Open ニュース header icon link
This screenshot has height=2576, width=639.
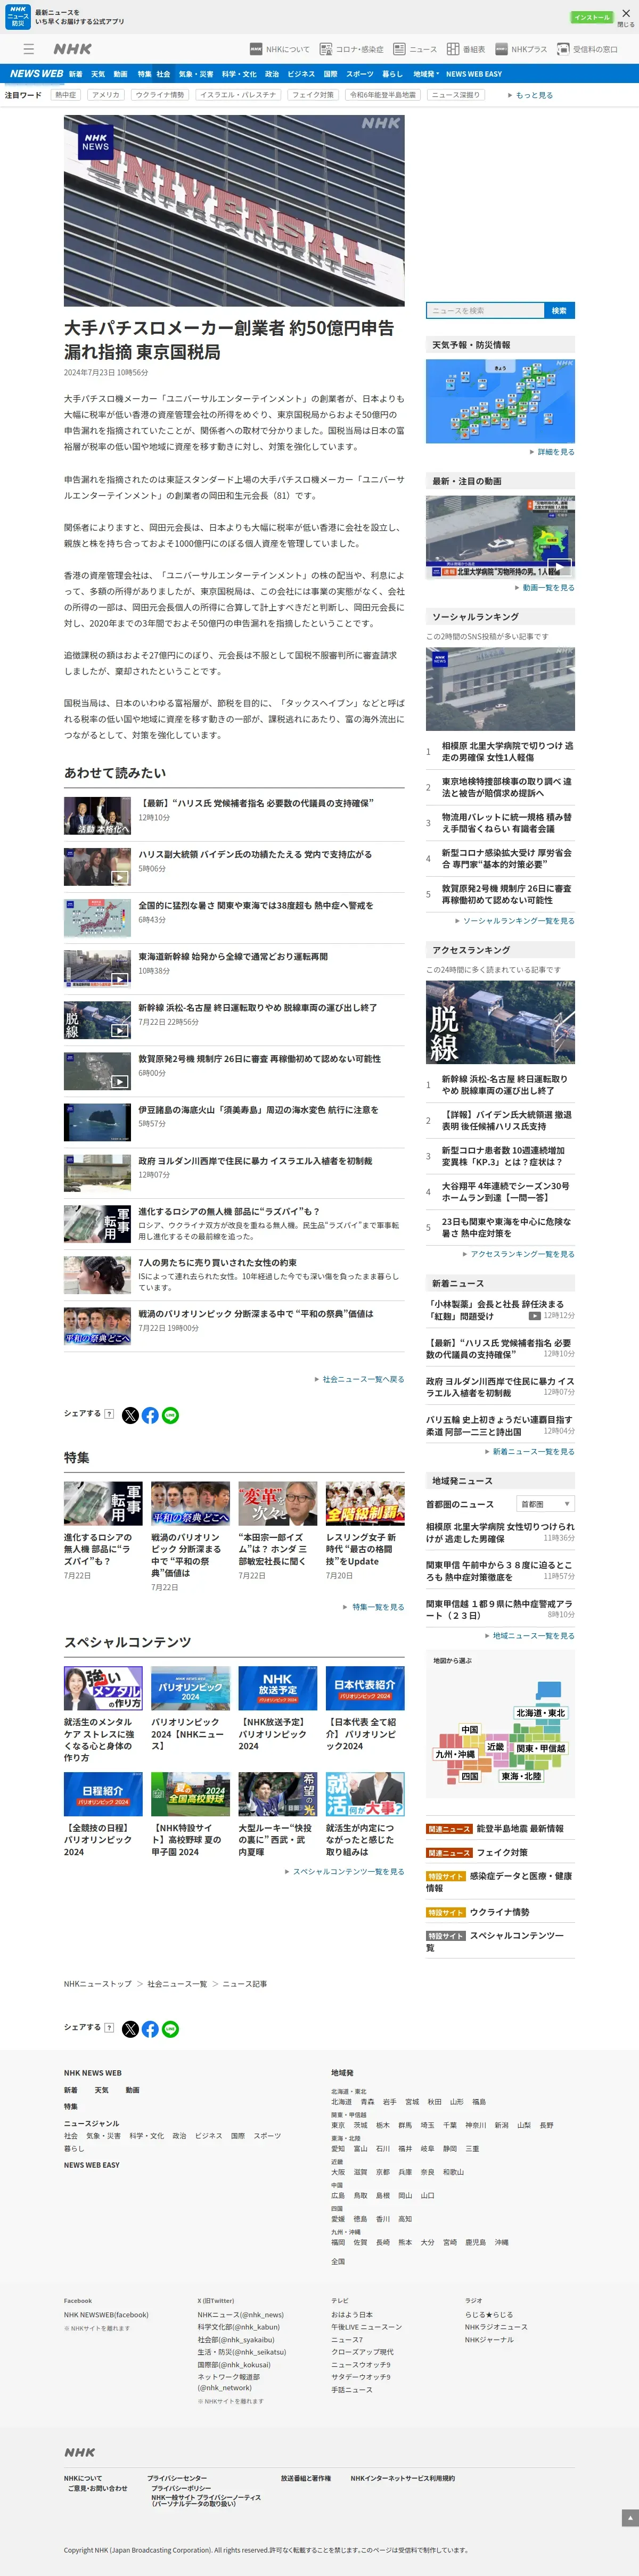[x=415, y=49]
